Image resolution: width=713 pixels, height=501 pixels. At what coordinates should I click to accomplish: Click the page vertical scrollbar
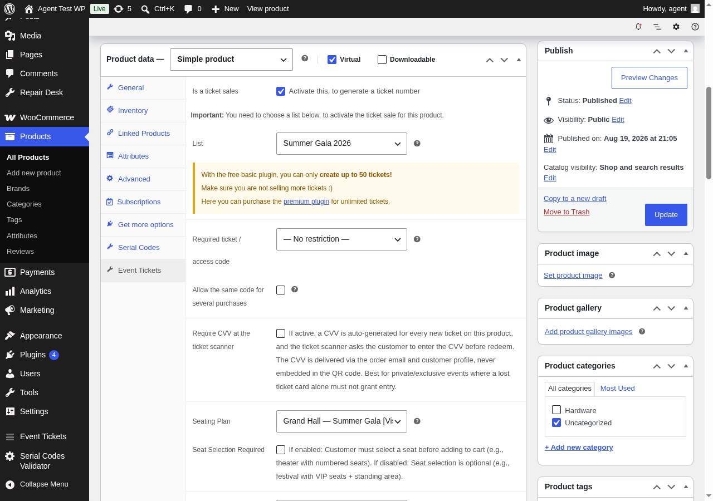pos(709,134)
